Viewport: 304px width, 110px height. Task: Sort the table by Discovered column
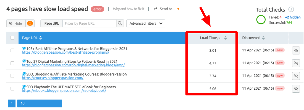(x=263, y=38)
